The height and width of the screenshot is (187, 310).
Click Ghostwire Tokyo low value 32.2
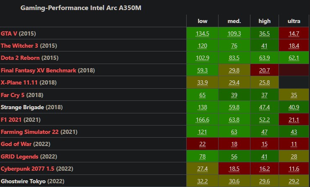pyautogui.click(x=202, y=181)
